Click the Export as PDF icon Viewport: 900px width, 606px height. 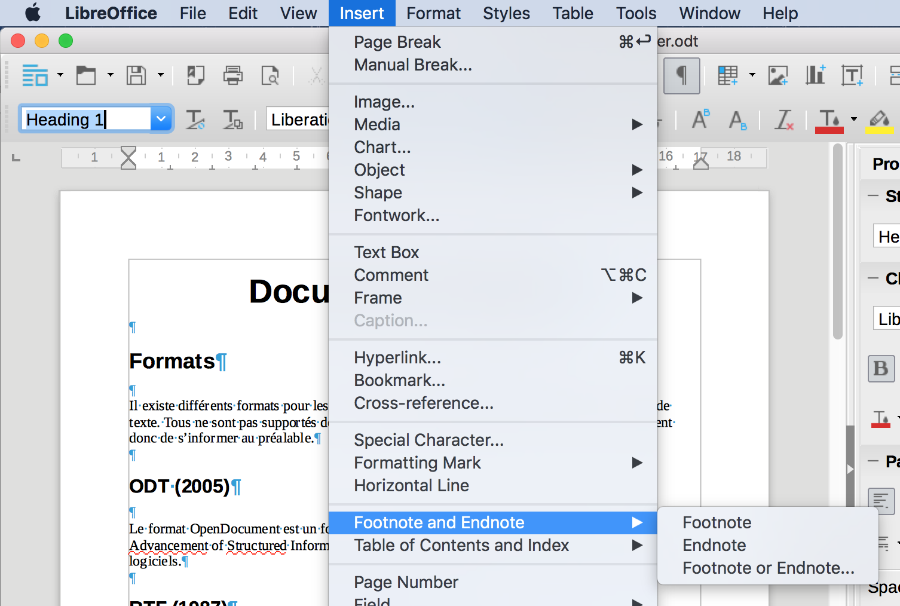195,75
